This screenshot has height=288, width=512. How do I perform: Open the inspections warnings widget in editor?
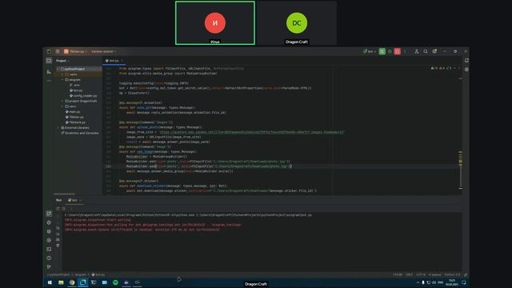point(441,68)
